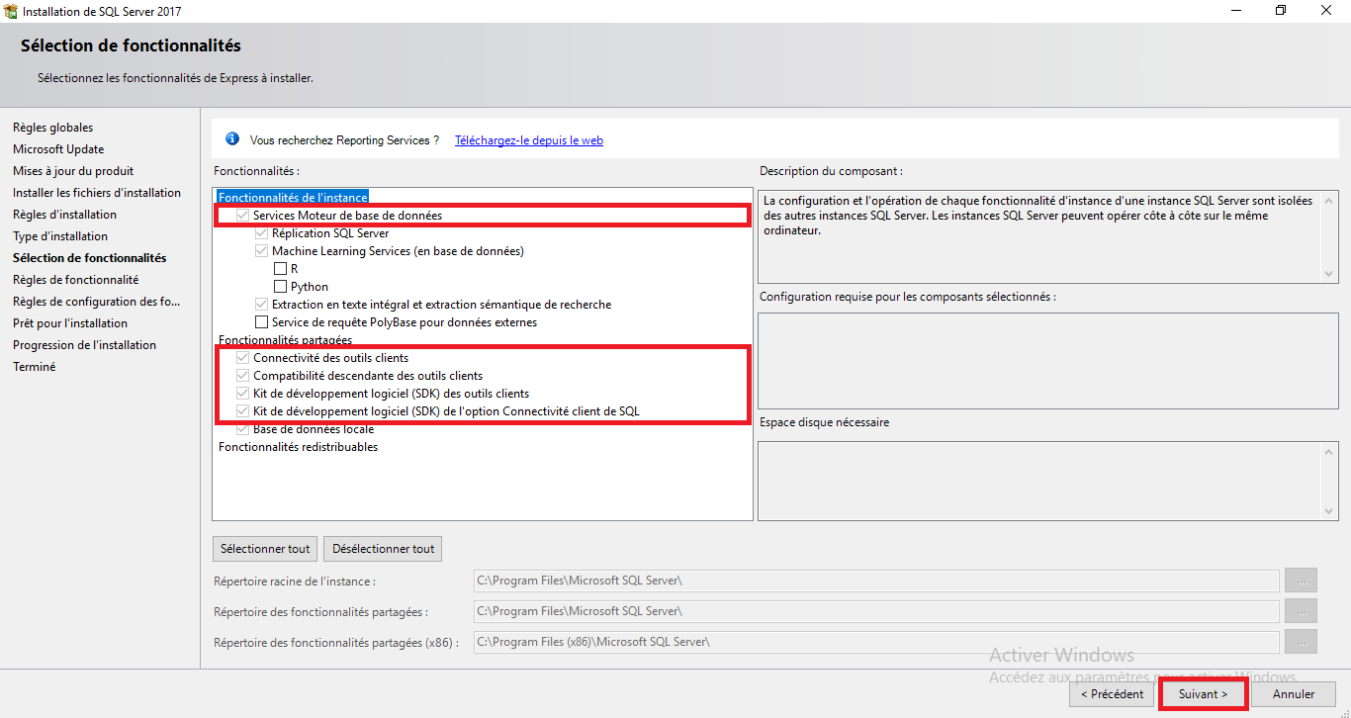Viewport: 1351px width, 718px height.
Task: Go to Type d'installation step in sidebar
Action: [59, 236]
